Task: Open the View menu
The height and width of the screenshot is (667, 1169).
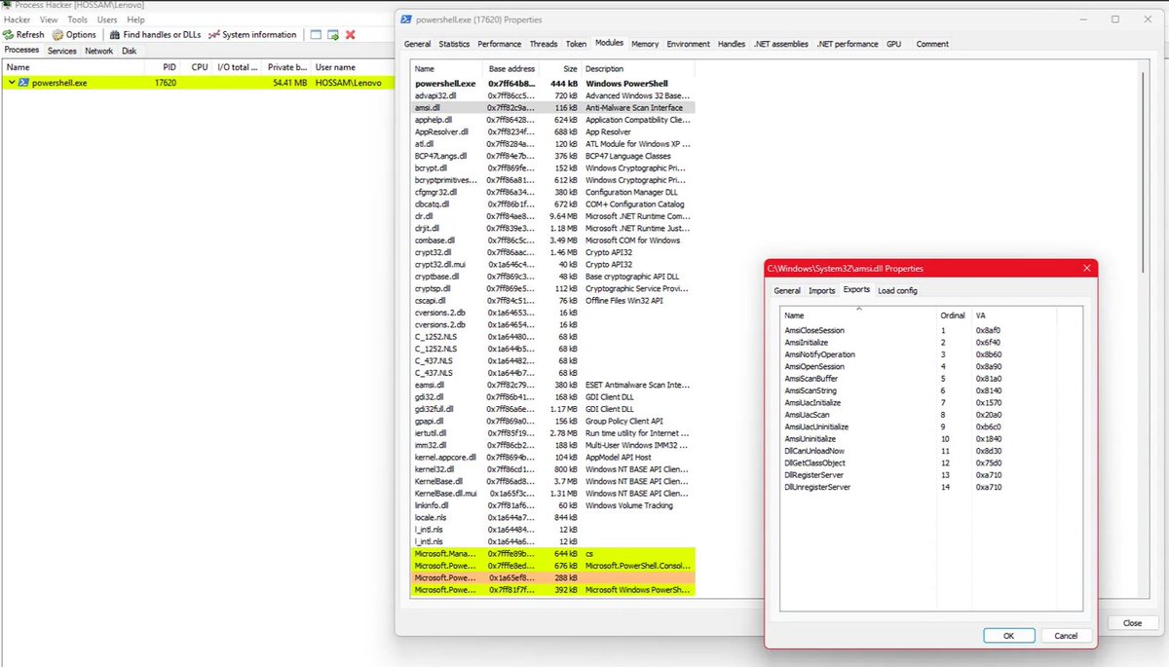Action: point(49,19)
